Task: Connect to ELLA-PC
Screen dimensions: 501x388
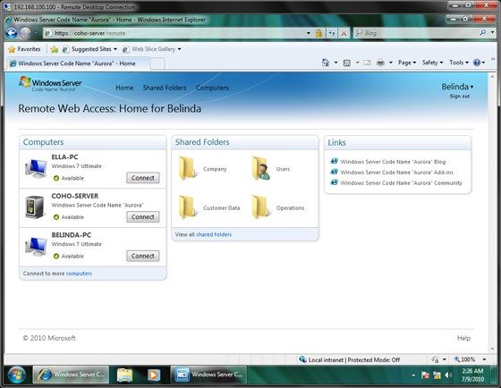Action: (x=143, y=178)
